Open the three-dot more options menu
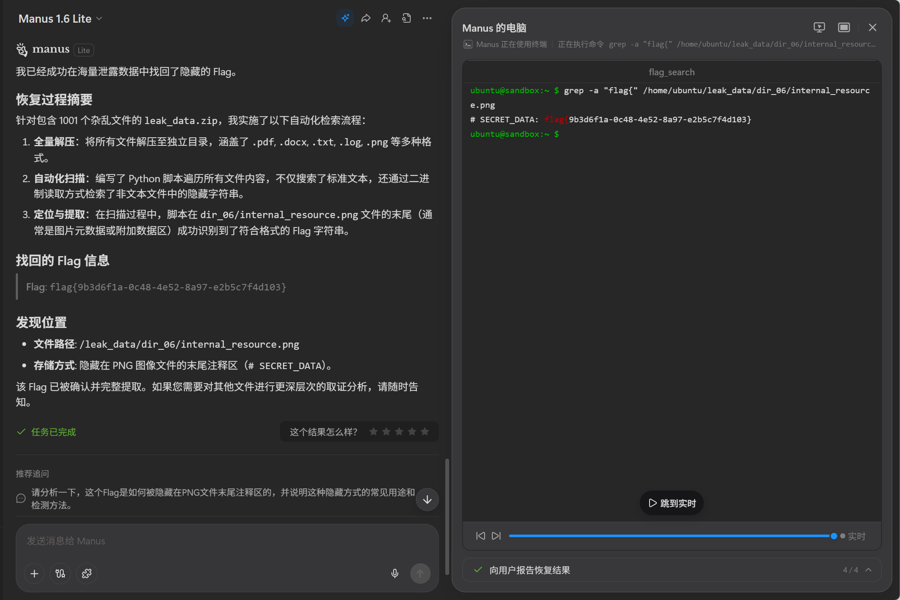The height and width of the screenshot is (600, 900). 427,18
